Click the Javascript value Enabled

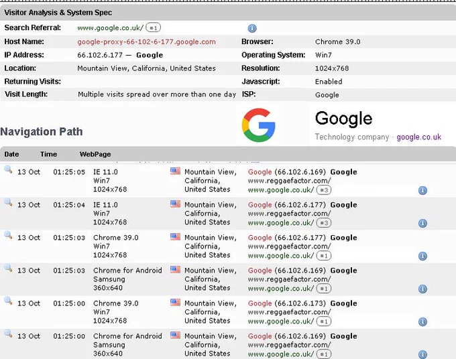click(329, 82)
